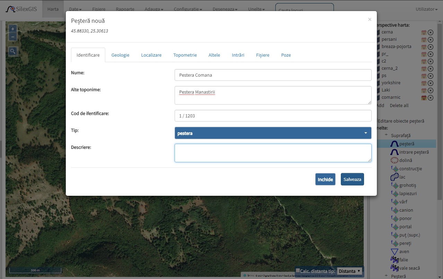Click the map zoom in plus button
The width and height of the screenshot is (443, 279).
click(x=13, y=29)
